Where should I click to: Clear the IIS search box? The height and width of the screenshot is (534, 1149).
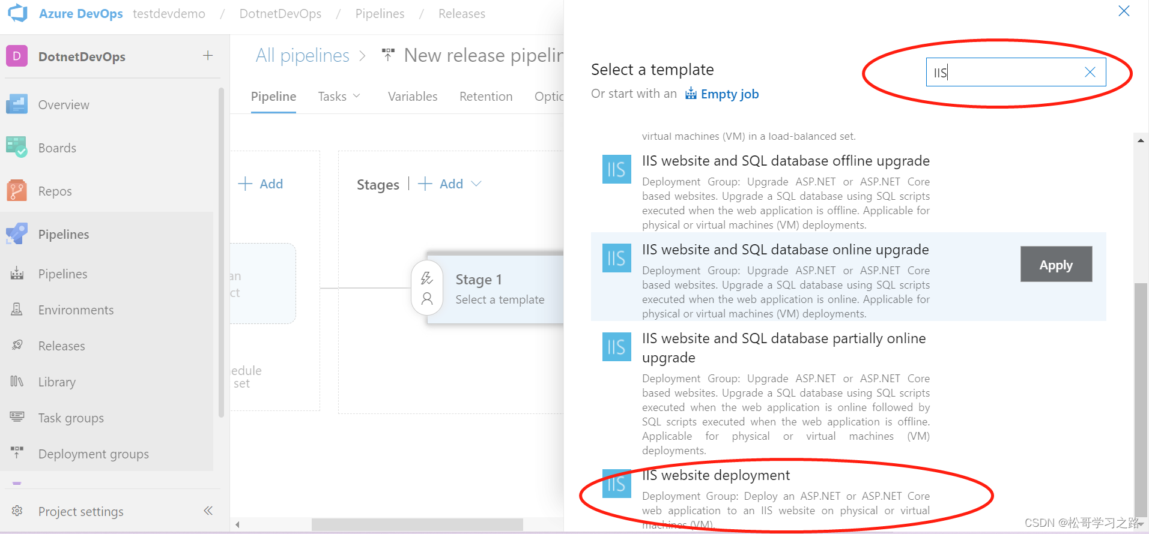[1090, 72]
